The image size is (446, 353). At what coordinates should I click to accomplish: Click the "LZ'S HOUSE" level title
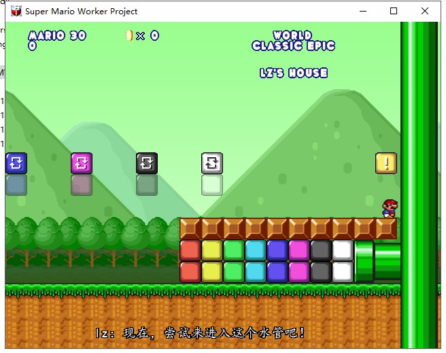tap(294, 73)
